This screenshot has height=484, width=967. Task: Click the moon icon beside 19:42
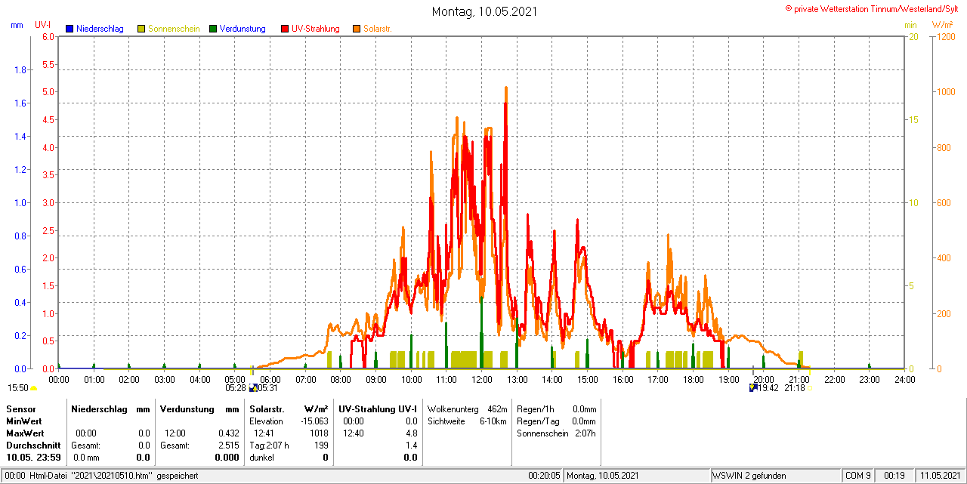[x=752, y=388]
